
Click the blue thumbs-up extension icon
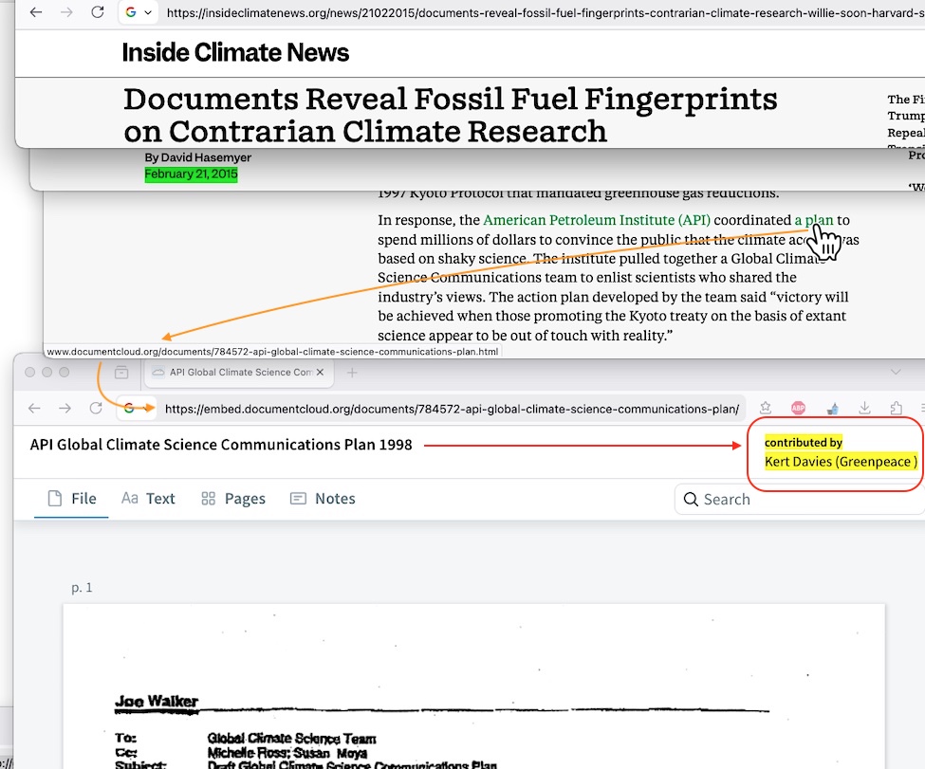832,409
